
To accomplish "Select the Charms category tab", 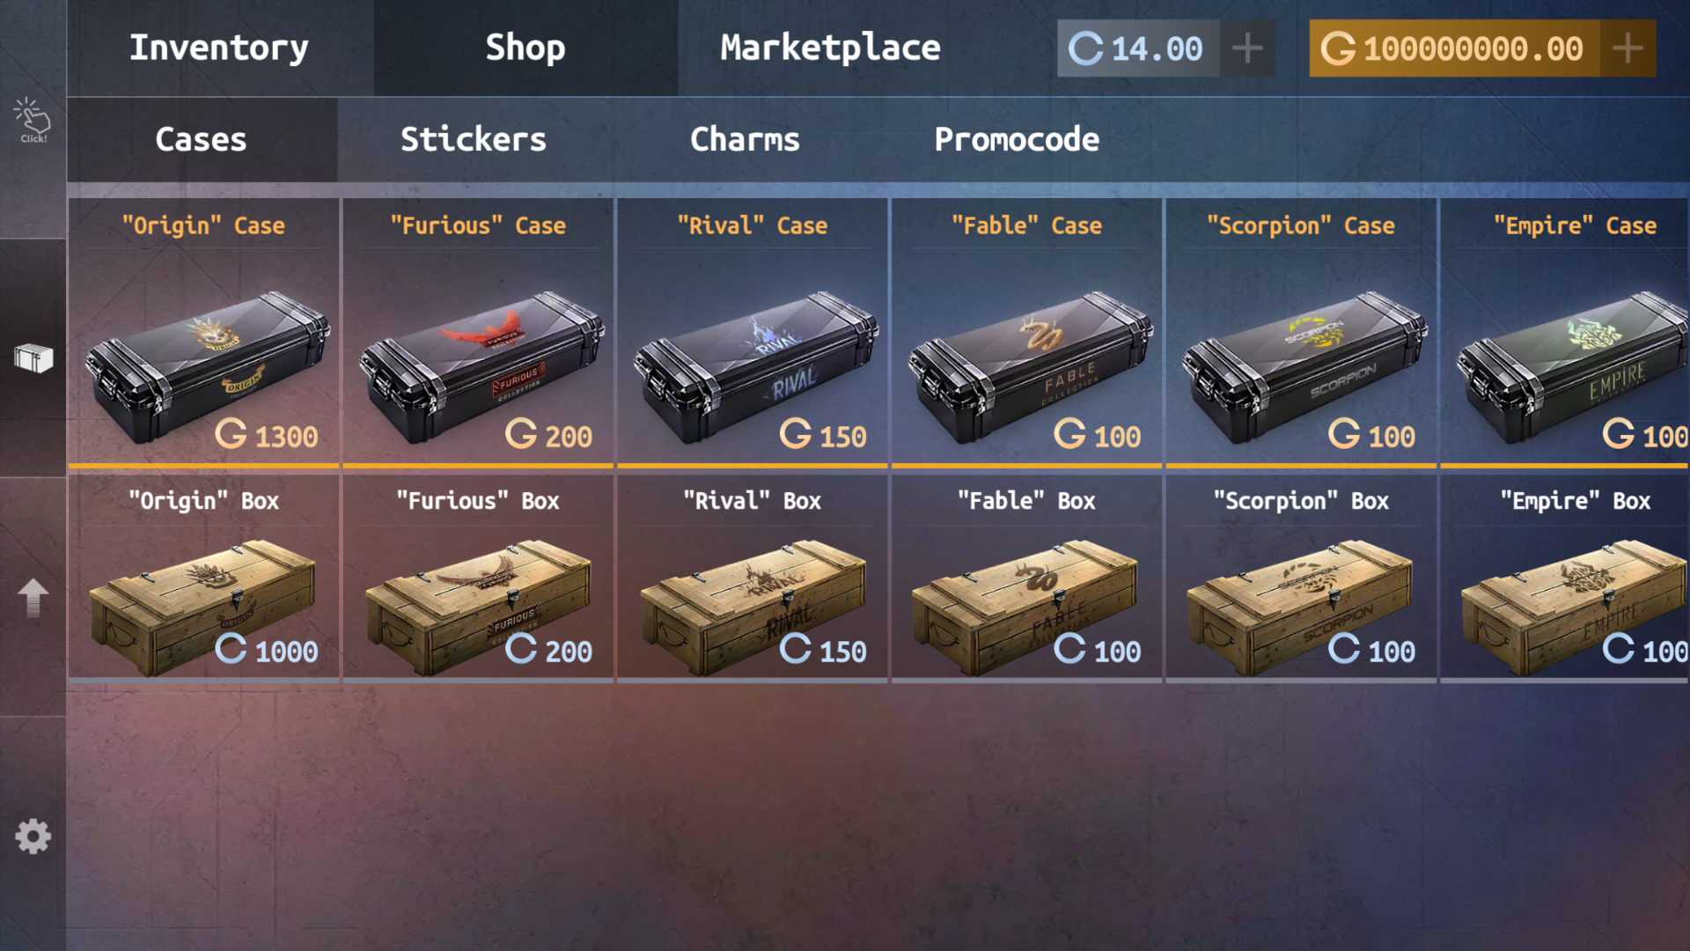I will click(x=745, y=139).
